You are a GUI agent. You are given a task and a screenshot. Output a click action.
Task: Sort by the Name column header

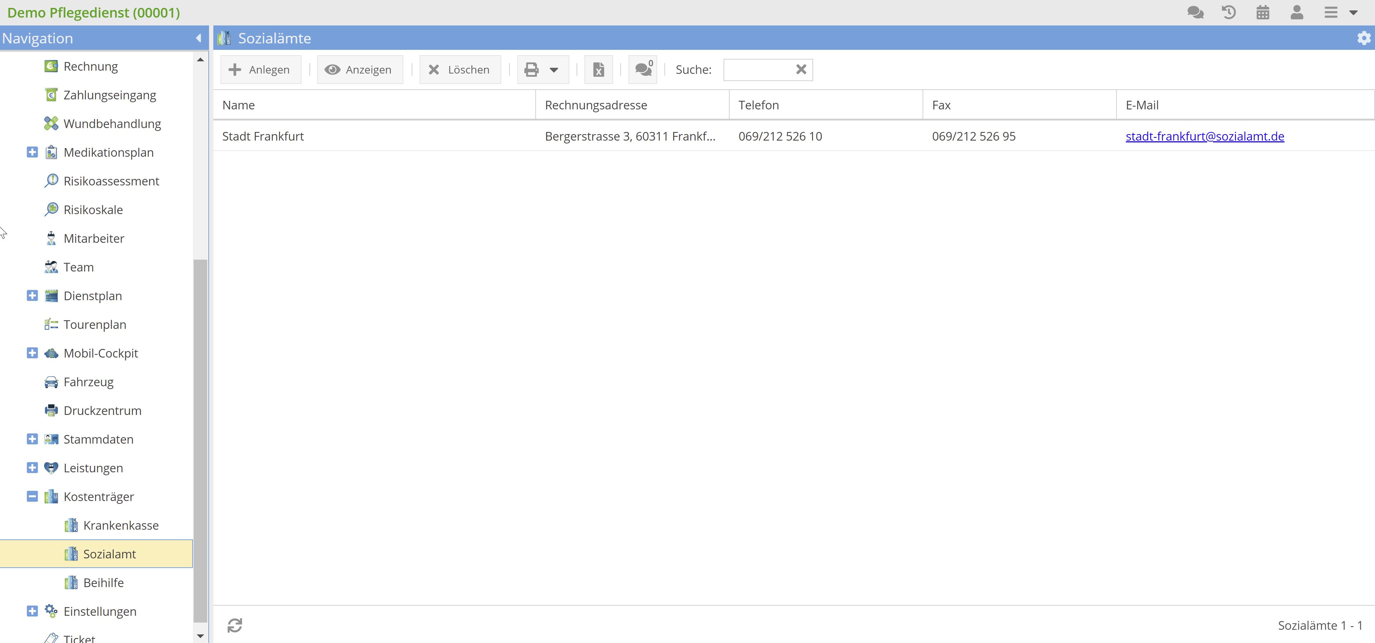point(374,105)
